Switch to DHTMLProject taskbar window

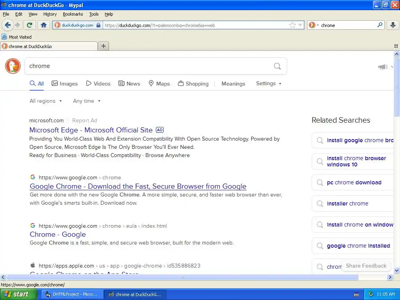72,294
